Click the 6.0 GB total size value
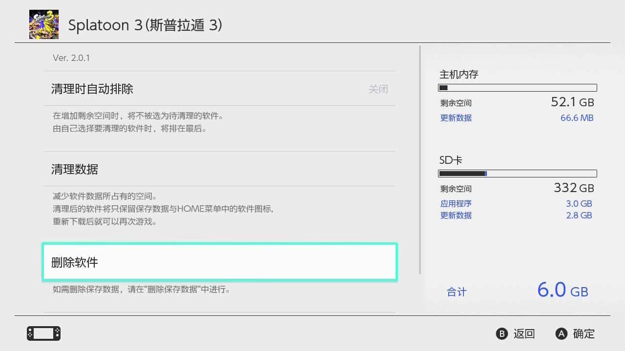This screenshot has width=625, height=351. [x=562, y=290]
